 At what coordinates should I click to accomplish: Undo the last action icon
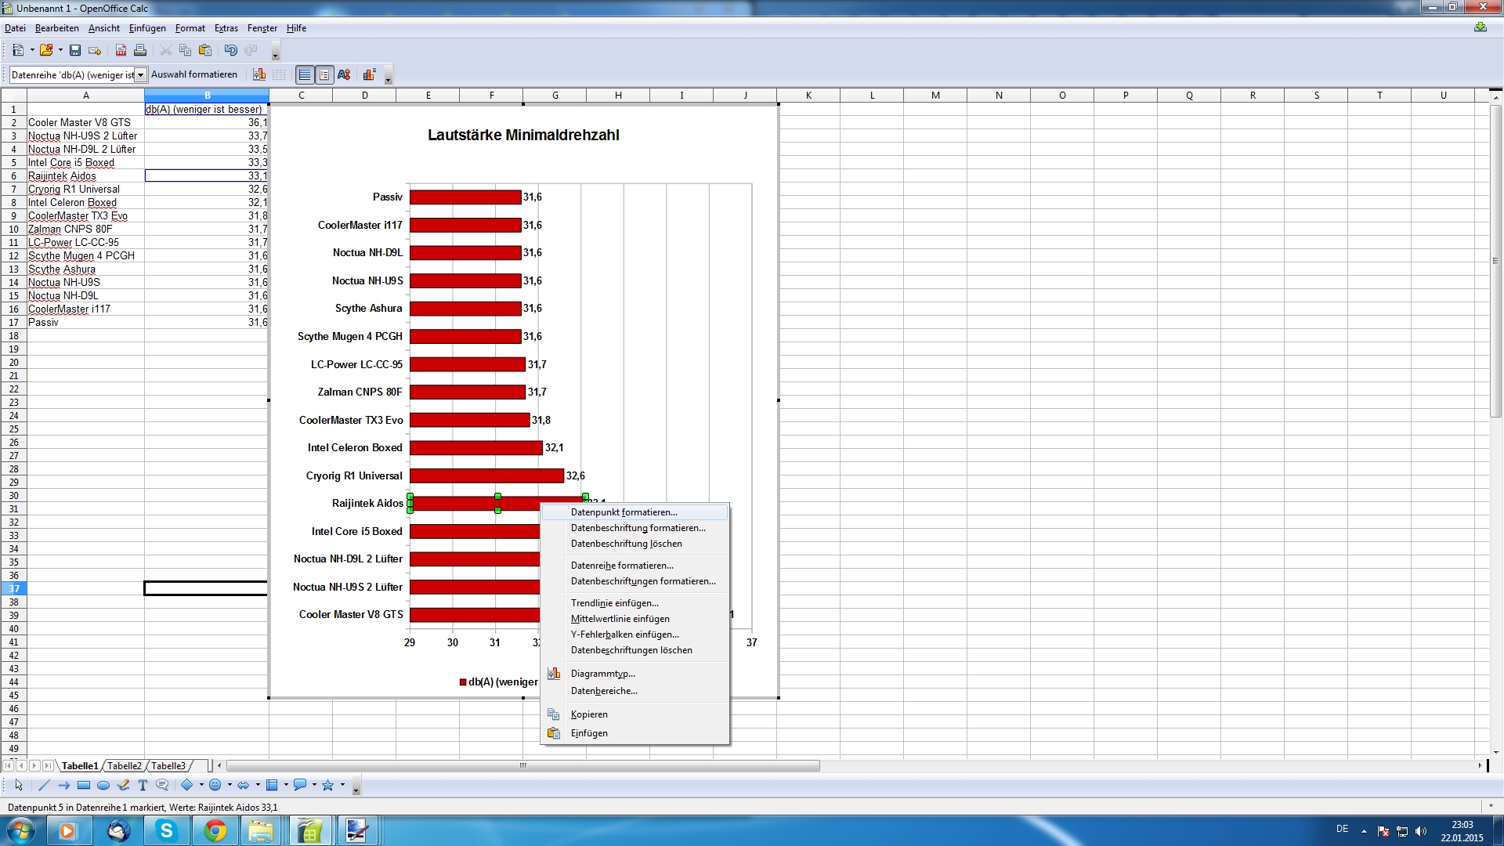tap(230, 50)
